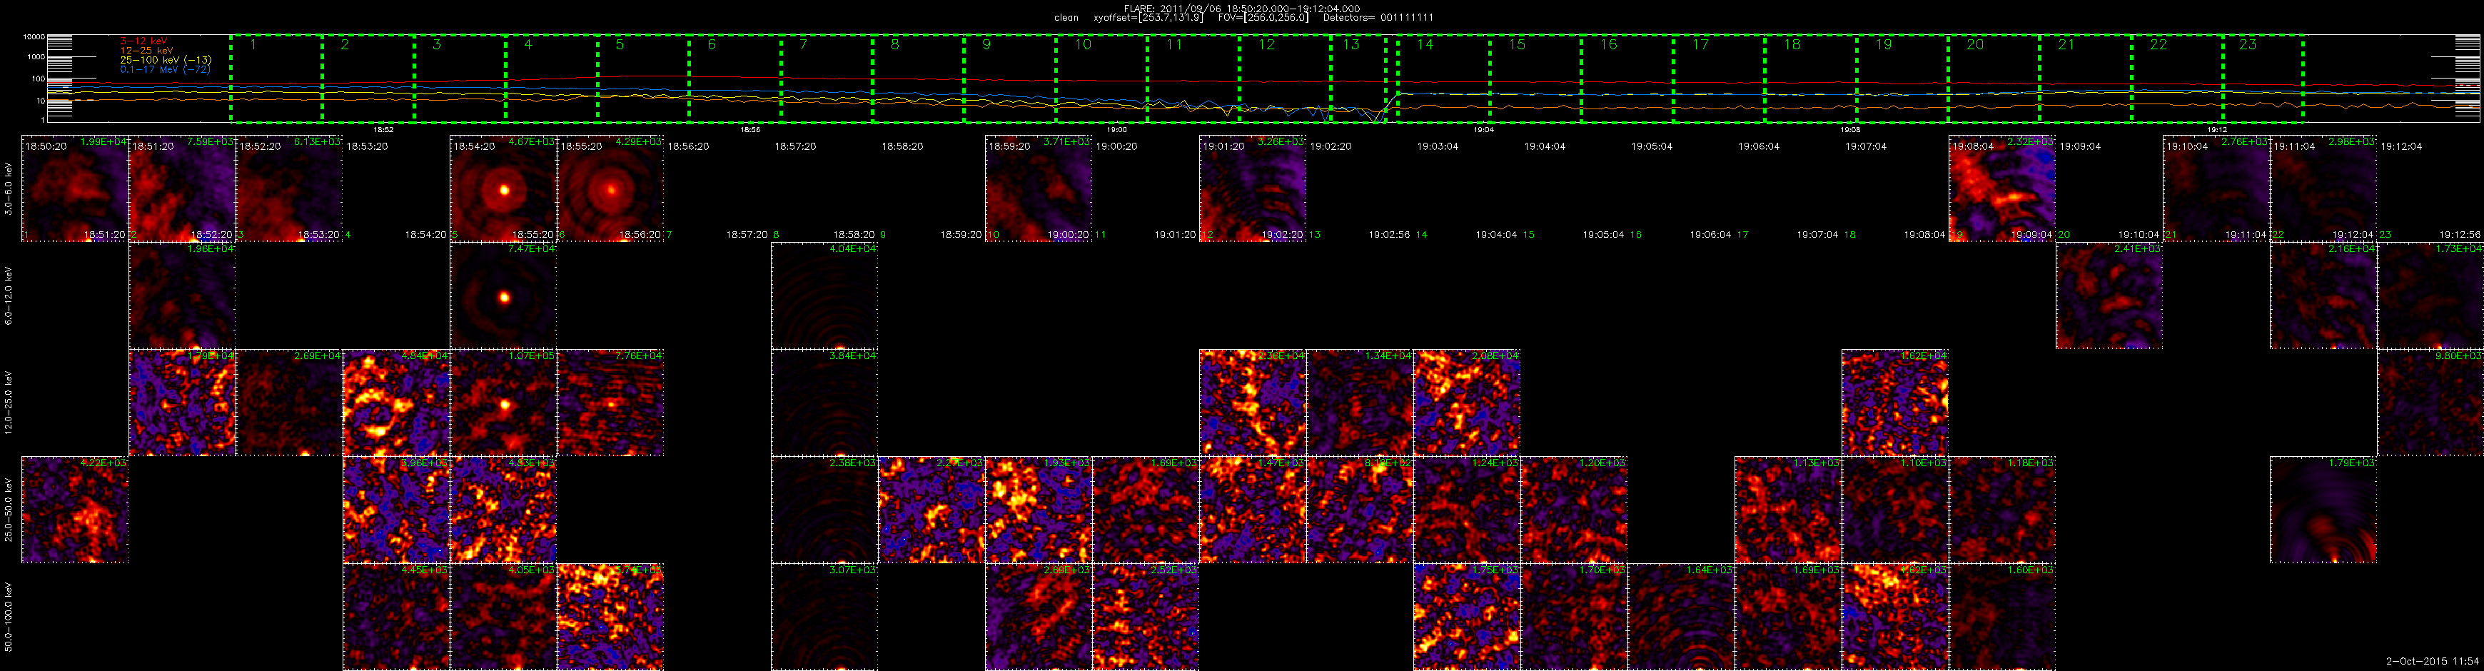Screen dimensions: 2484x671
Task: Click the 50.0-100.0 keV map for interval 18
Action: click(1895, 617)
